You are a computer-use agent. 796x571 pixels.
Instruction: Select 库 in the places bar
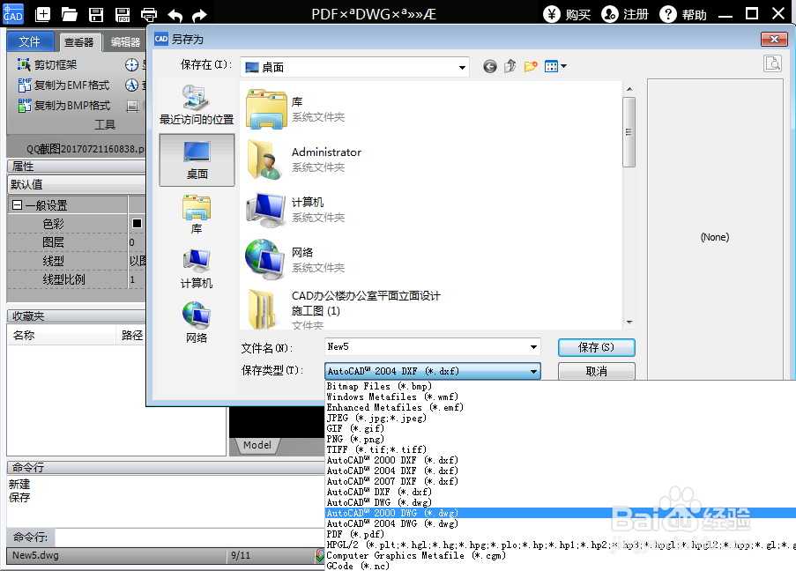tap(197, 215)
